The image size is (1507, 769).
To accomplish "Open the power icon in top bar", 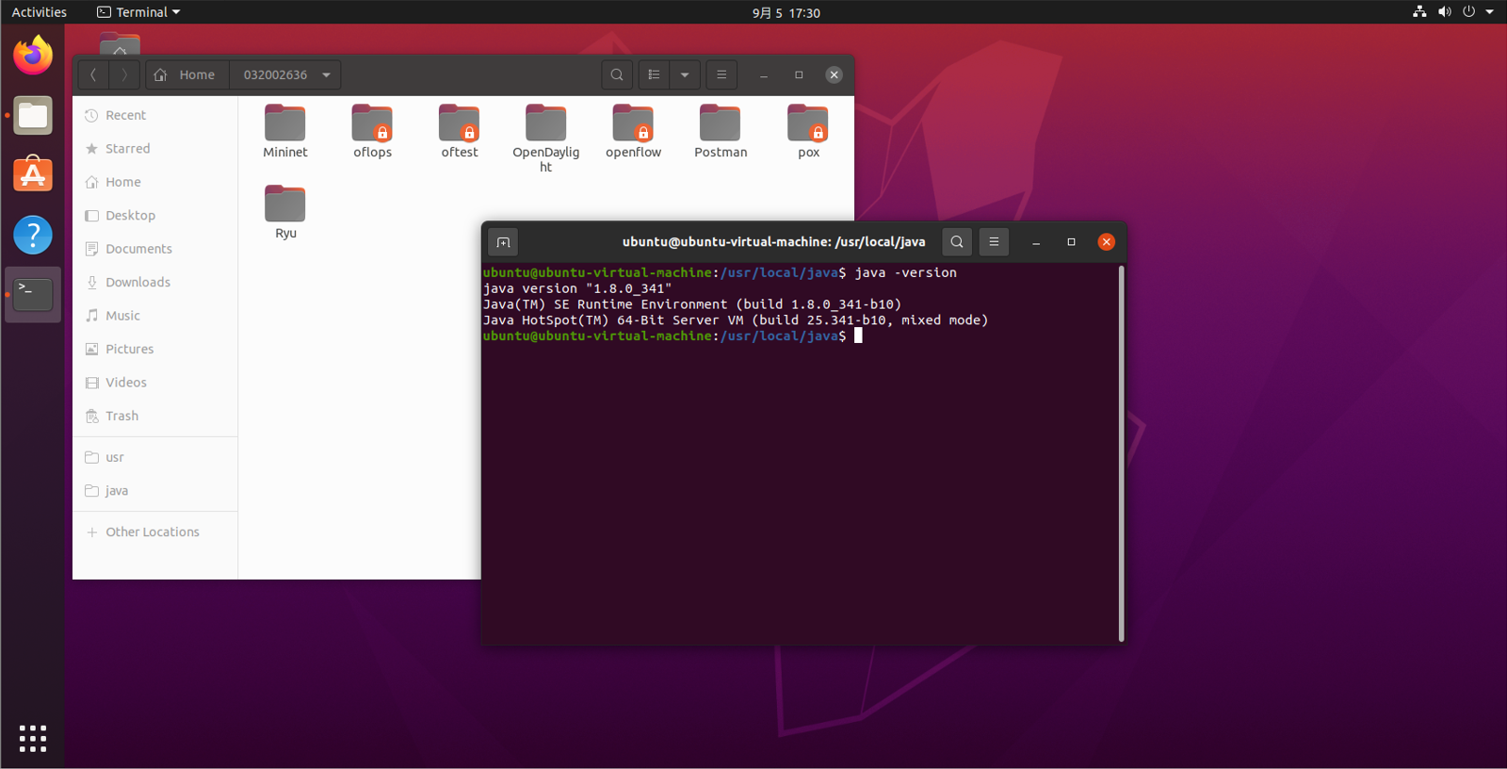I will [1468, 12].
